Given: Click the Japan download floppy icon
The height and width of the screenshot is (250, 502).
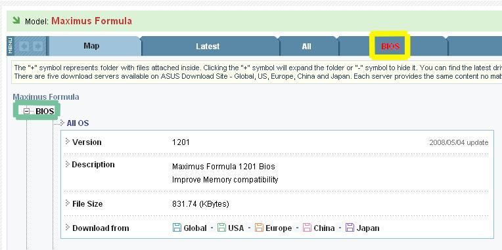Looking at the screenshot, I should [x=350, y=228].
